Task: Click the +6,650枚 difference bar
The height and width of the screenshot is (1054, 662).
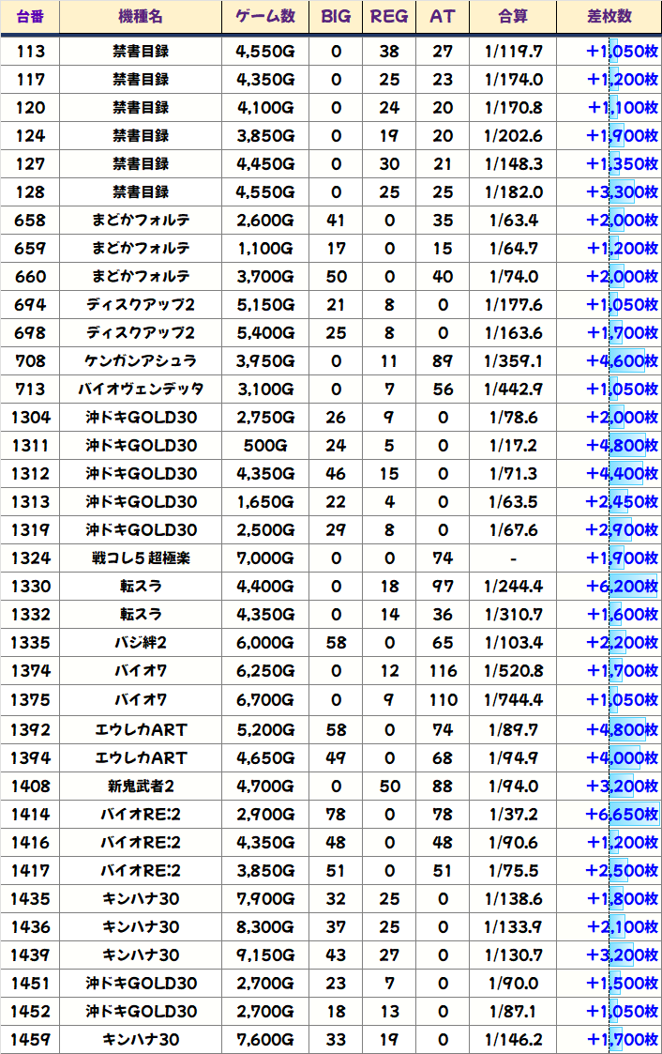Action: coord(622,814)
